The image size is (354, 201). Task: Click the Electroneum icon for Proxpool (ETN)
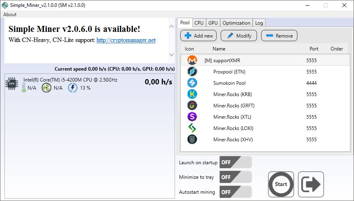pos(192,72)
